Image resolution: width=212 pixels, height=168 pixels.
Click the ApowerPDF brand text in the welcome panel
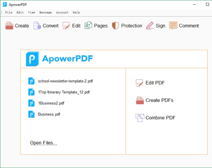67,59
